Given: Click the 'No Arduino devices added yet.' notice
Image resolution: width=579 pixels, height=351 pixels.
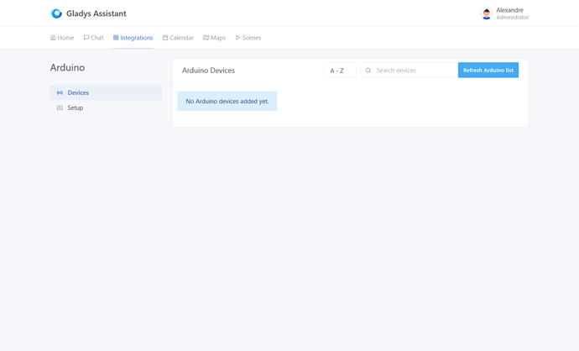Looking at the screenshot, I should 227,102.
